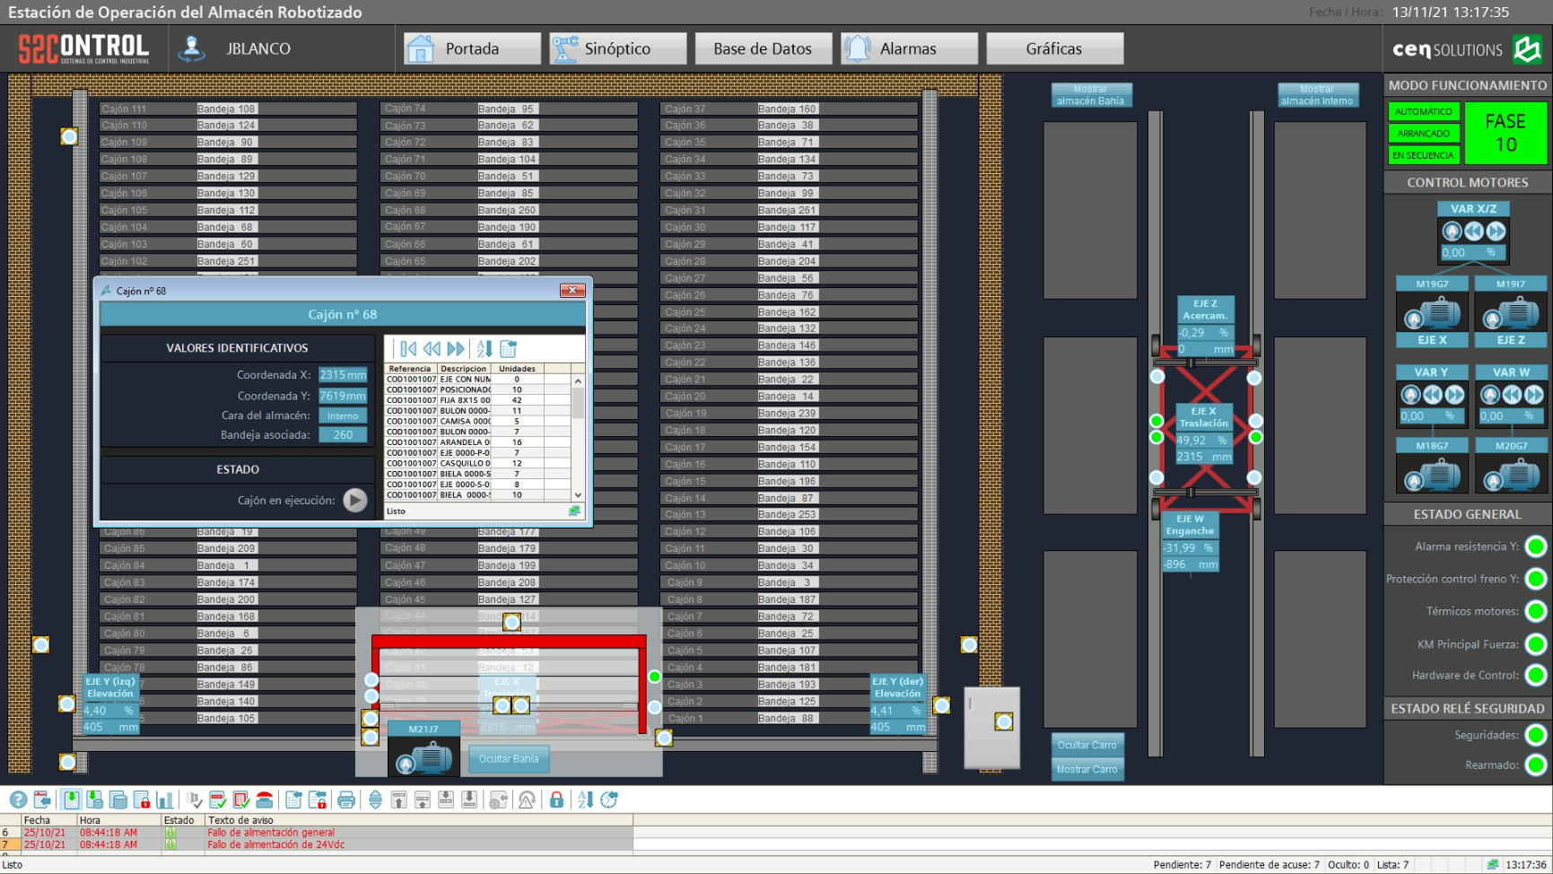Click the bar chart statistics icon
This screenshot has height=874, width=1553.
click(165, 800)
